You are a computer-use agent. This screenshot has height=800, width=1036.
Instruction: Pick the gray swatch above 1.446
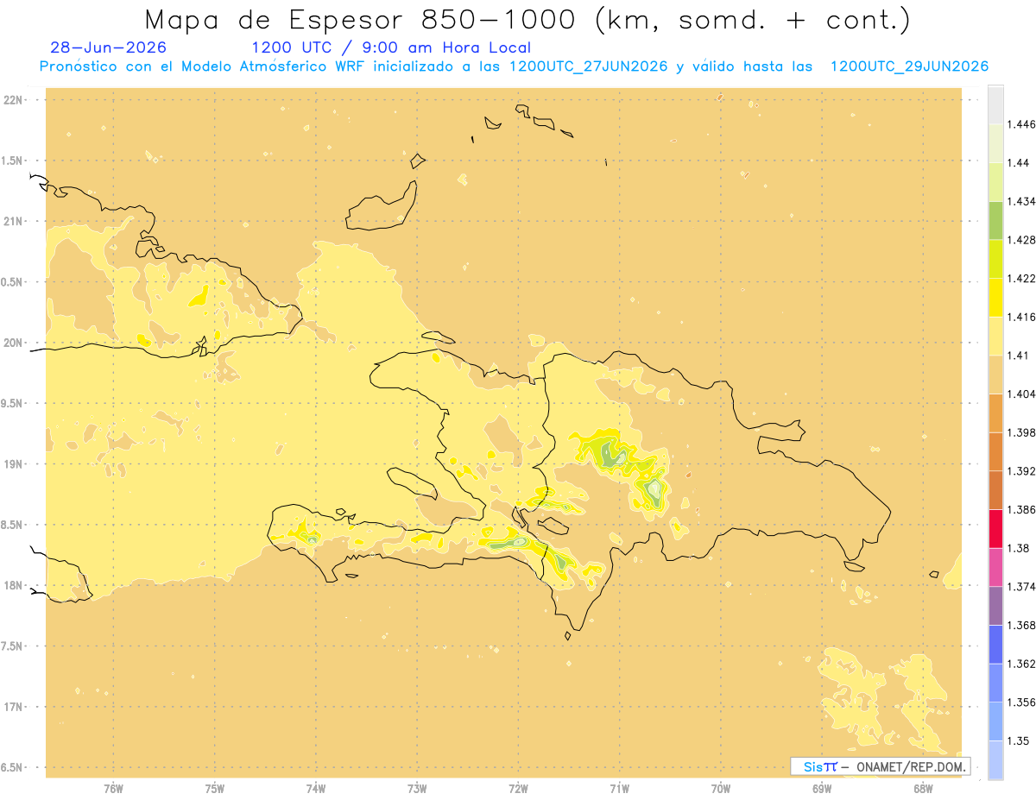[x=995, y=105]
